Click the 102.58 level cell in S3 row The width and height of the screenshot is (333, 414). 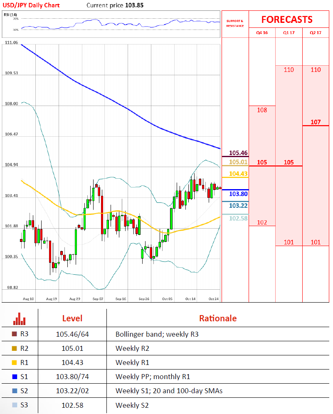click(x=72, y=405)
